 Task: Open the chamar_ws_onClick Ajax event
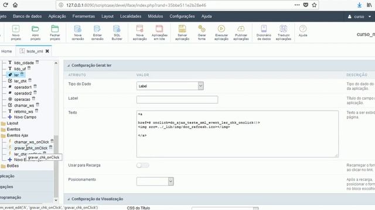pos(31,142)
